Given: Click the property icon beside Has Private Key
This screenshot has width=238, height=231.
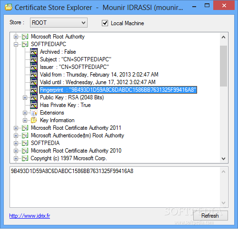Looking at the screenshot, I should coord(34,105).
